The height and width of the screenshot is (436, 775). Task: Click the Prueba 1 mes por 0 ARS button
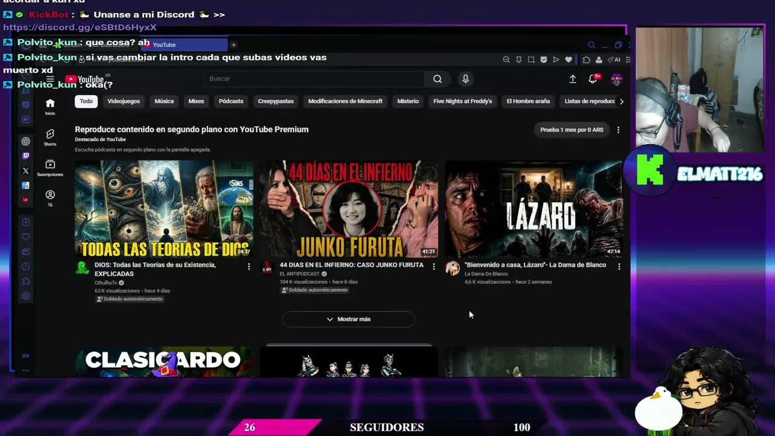572,130
